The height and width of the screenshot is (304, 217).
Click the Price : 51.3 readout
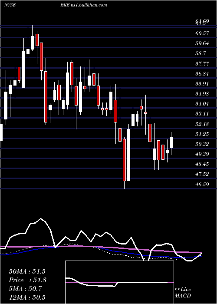[x=27, y=280]
